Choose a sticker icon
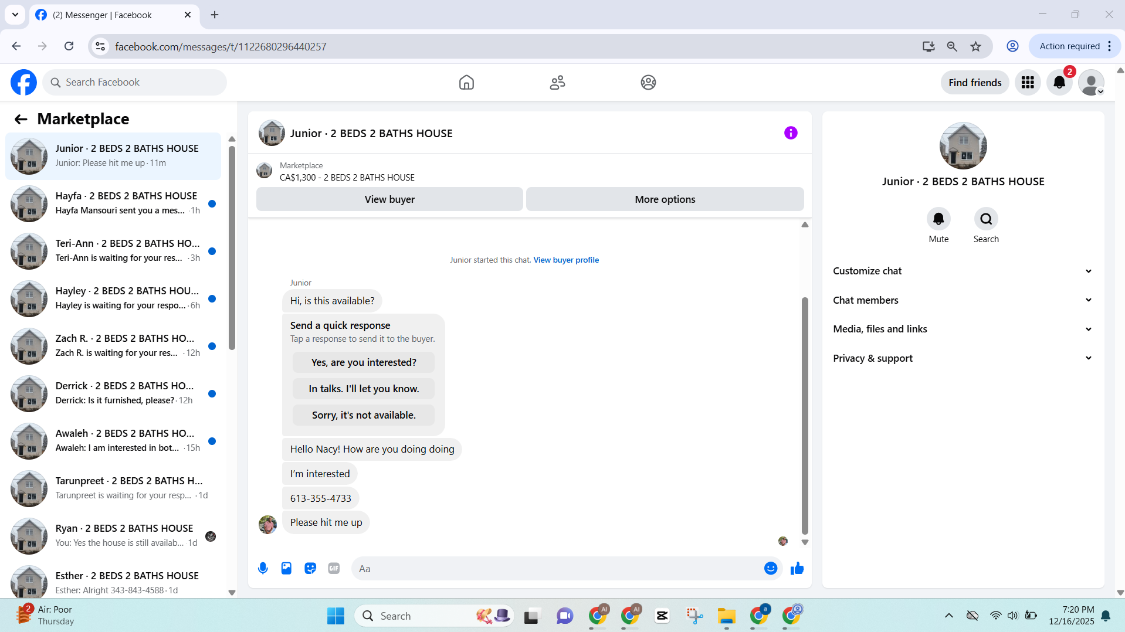 tap(310, 568)
